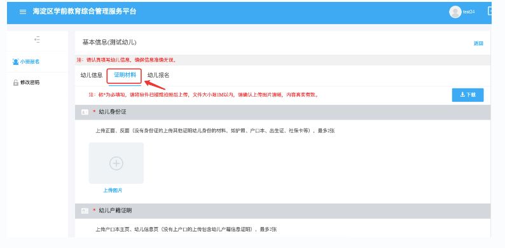Viewport: 505px width, 248px height.
Task: Collapse the sidebar with the fold icon
Action: (38, 39)
